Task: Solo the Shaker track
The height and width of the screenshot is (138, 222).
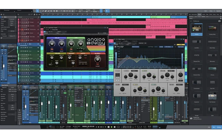Action: pos(24,33)
